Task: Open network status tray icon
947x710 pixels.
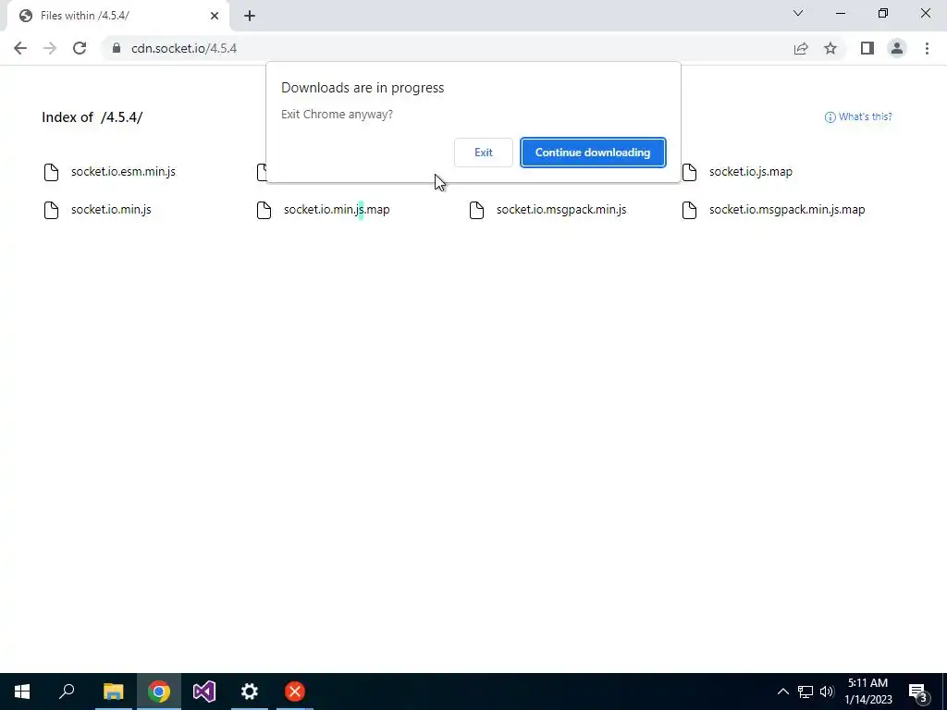Action: coord(806,692)
